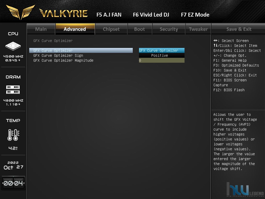
Task: Click the F11: BIOS Screen Capture hint
Action: point(230,83)
